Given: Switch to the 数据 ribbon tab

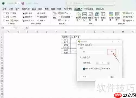Looking at the screenshot, I should coord(40,9).
